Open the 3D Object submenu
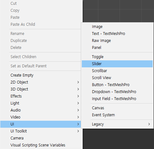Viewport: 154px width, 149px height. [x=41, y=89]
